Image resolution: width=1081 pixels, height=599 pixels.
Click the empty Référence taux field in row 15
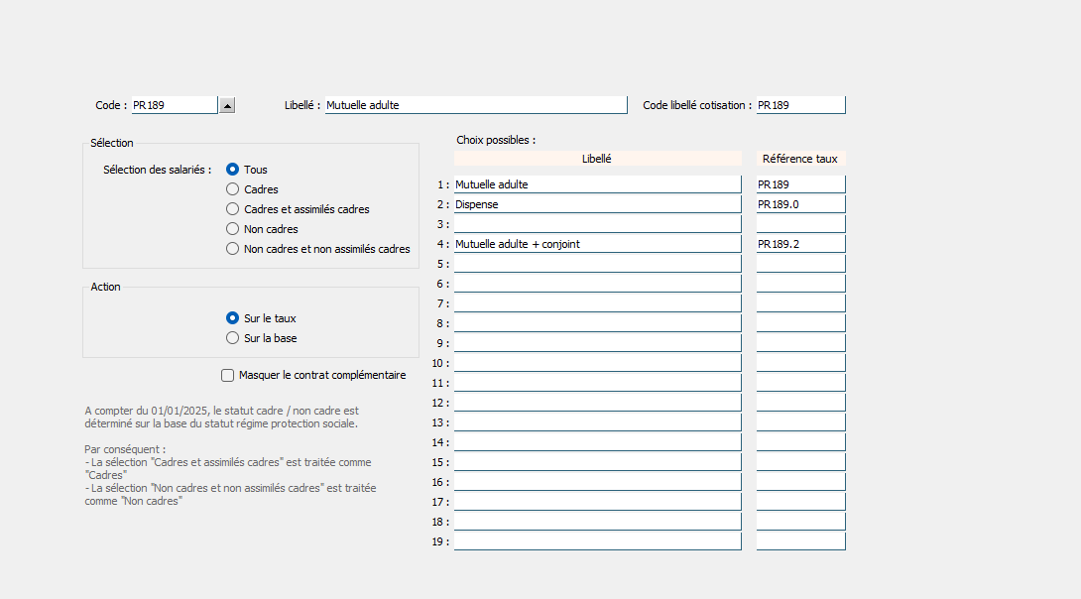click(x=800, y=462)
